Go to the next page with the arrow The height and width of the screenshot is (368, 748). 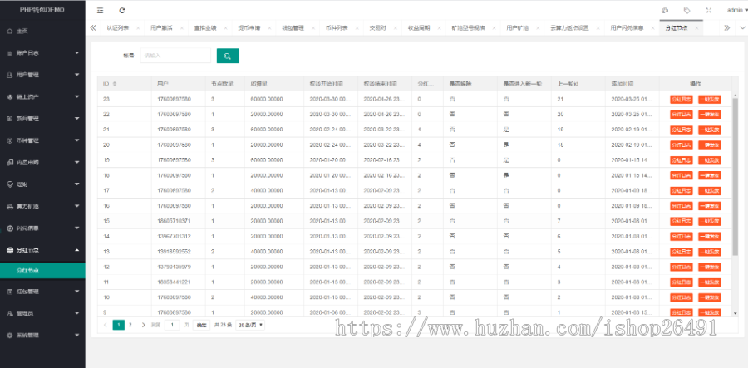pyautogui.click(x=143, y=325)
